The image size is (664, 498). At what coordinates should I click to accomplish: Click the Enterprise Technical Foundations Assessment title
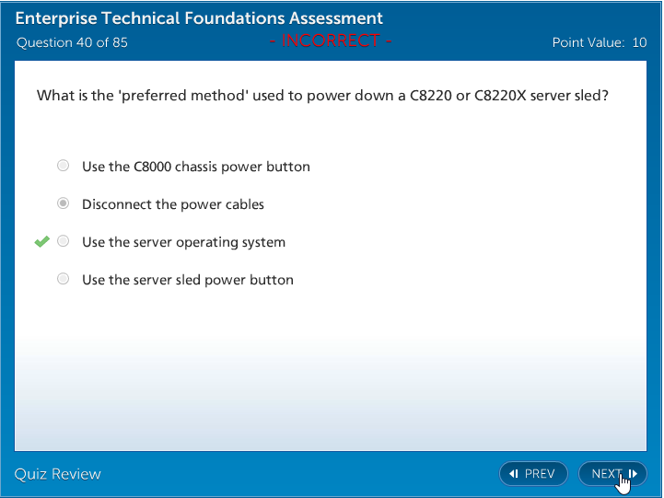(199, 18)
